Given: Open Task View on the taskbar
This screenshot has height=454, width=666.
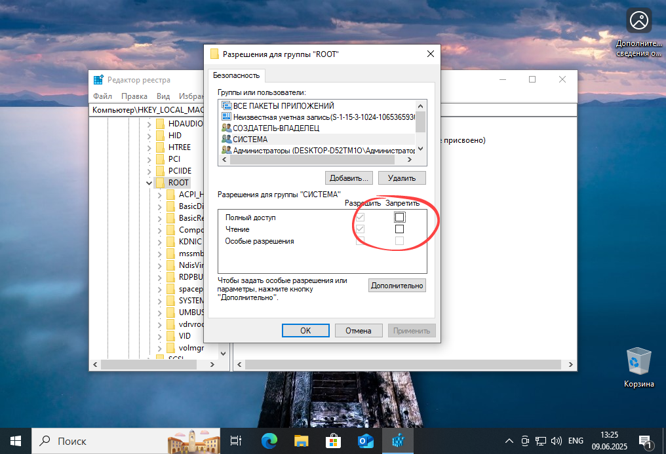Looking at the screenshot, I should (x=235, y=441).
